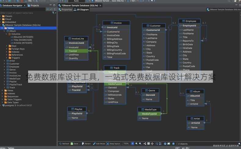
Task: Collapse the Columns folder
Action: tap(6, 34)
